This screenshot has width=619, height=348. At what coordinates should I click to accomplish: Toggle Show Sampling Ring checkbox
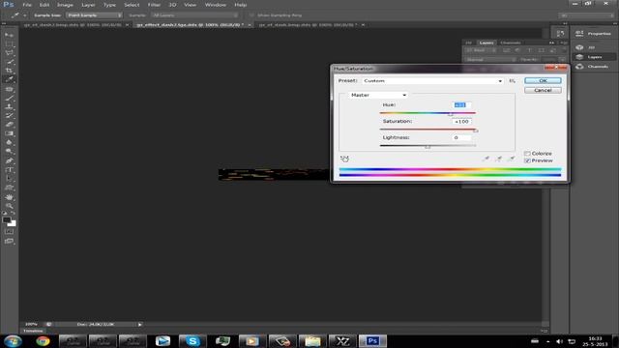click(x=251, y=15)
